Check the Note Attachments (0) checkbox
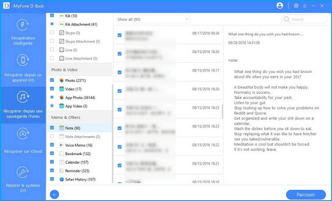Image resolution: width=332 pixels, height=201 pixels. pos(52,136)
